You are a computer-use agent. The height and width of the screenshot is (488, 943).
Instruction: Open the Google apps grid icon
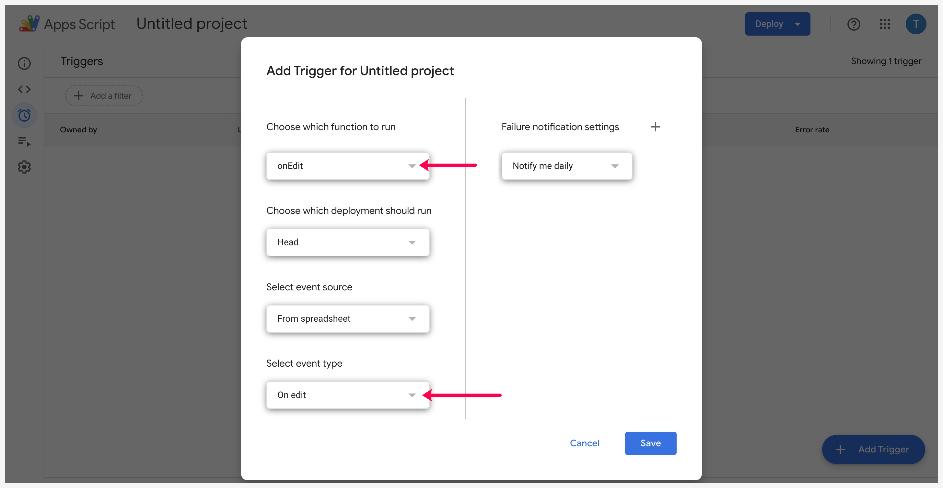pos(885,24)
